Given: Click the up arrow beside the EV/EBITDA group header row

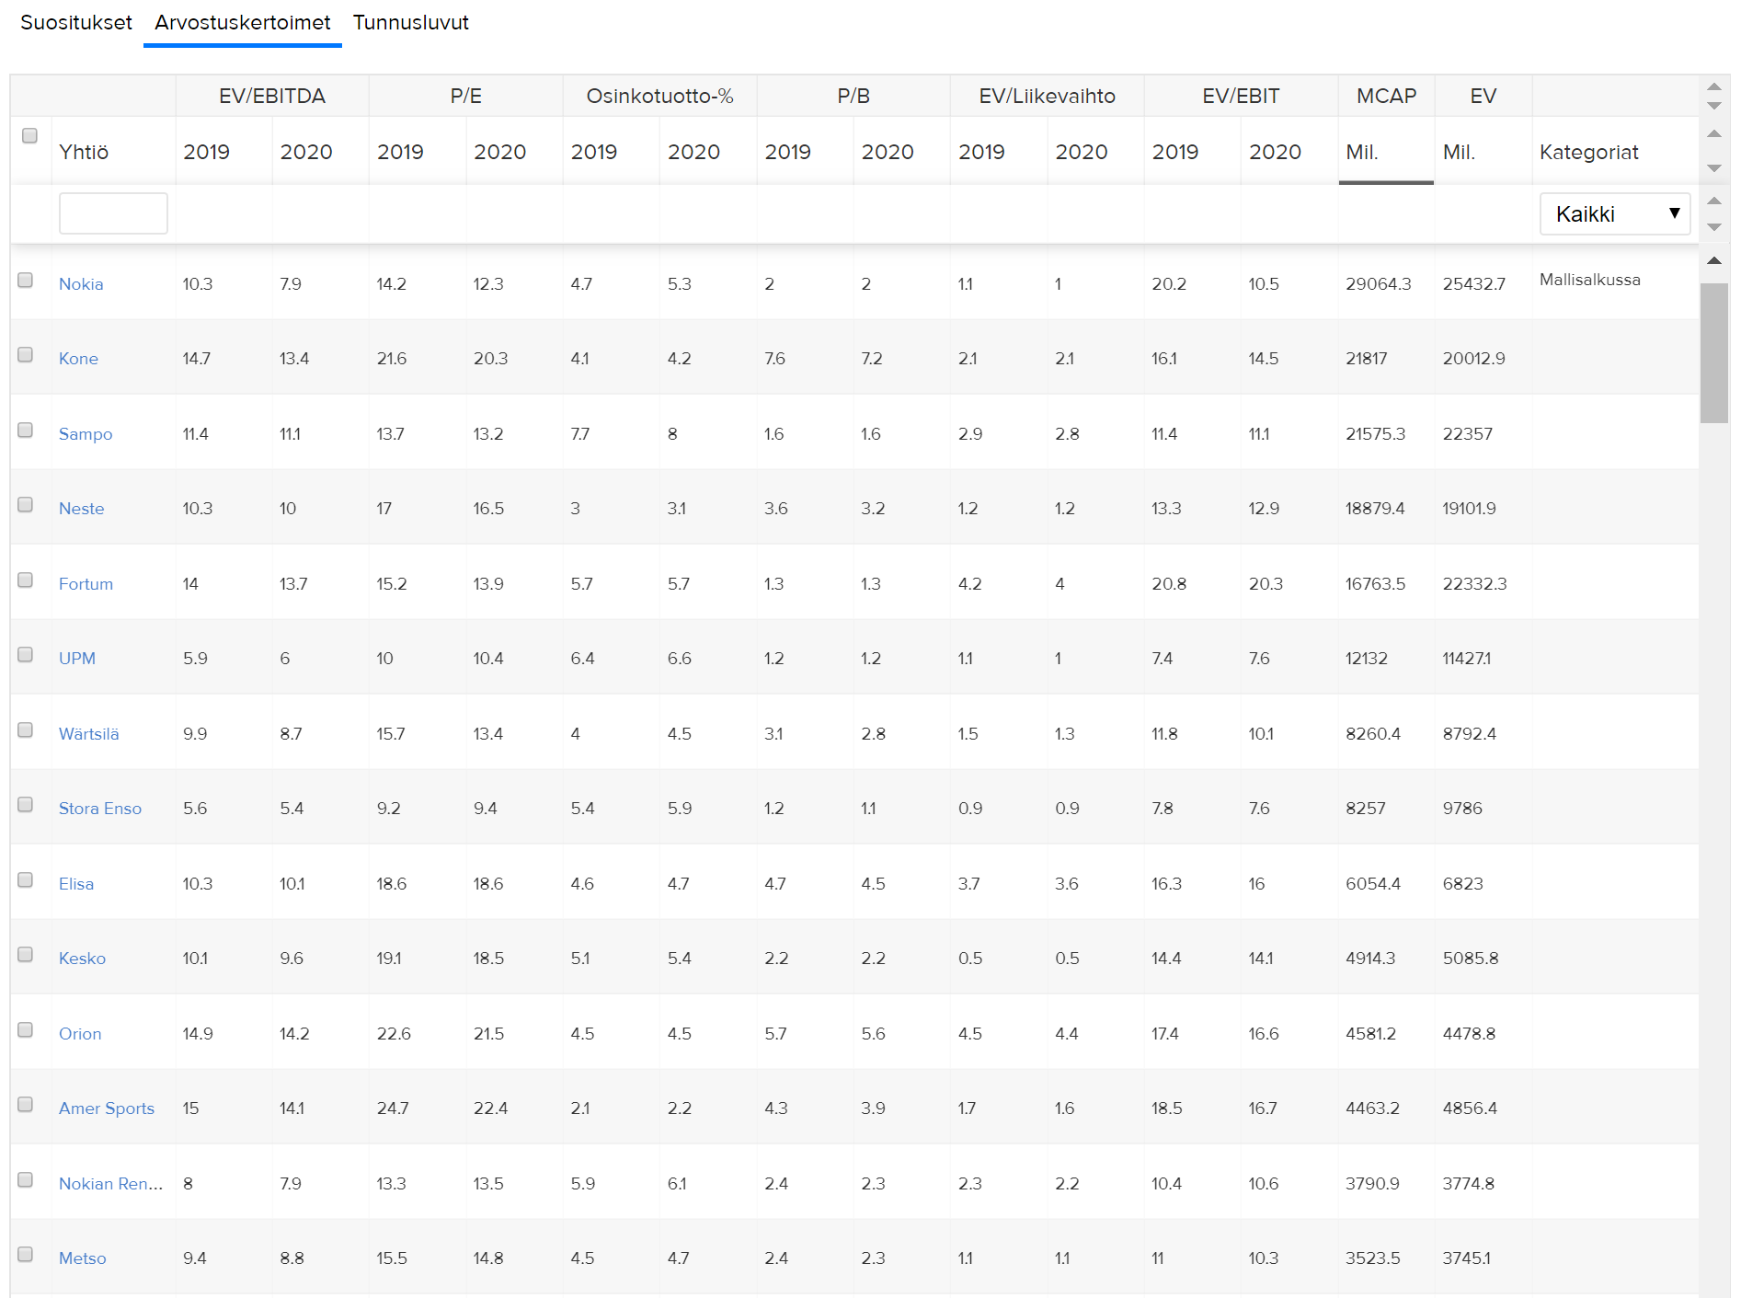Looking at the screenshot, I should click(1714, 86).
